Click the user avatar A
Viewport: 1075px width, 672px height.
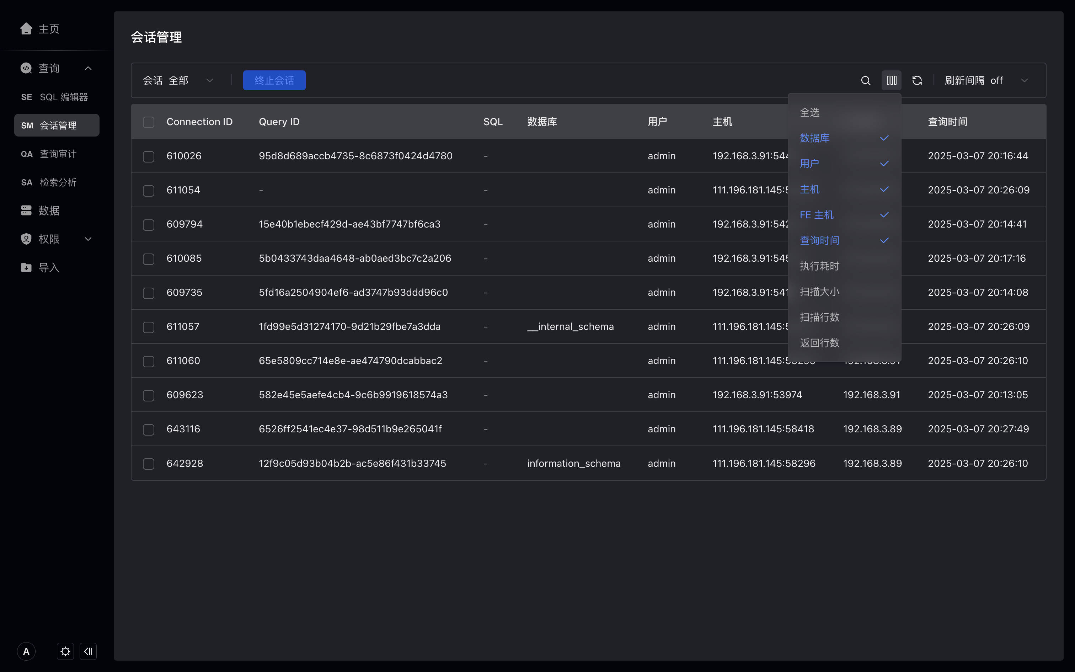coord(26,651)
